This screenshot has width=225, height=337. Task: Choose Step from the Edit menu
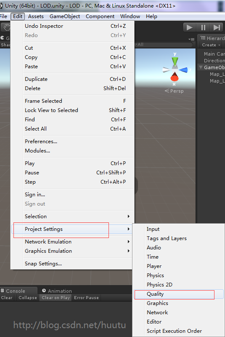tap(72, 182)
